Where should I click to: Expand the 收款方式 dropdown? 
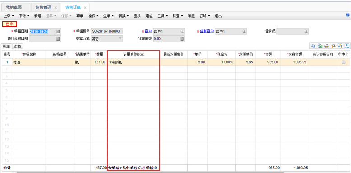[x=120, y=38]
